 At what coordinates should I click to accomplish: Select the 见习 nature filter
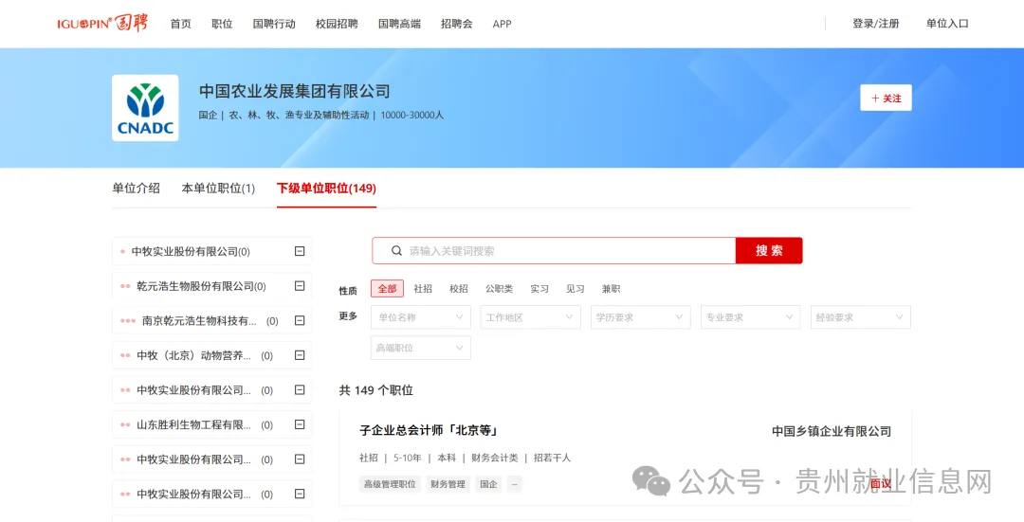576,288
